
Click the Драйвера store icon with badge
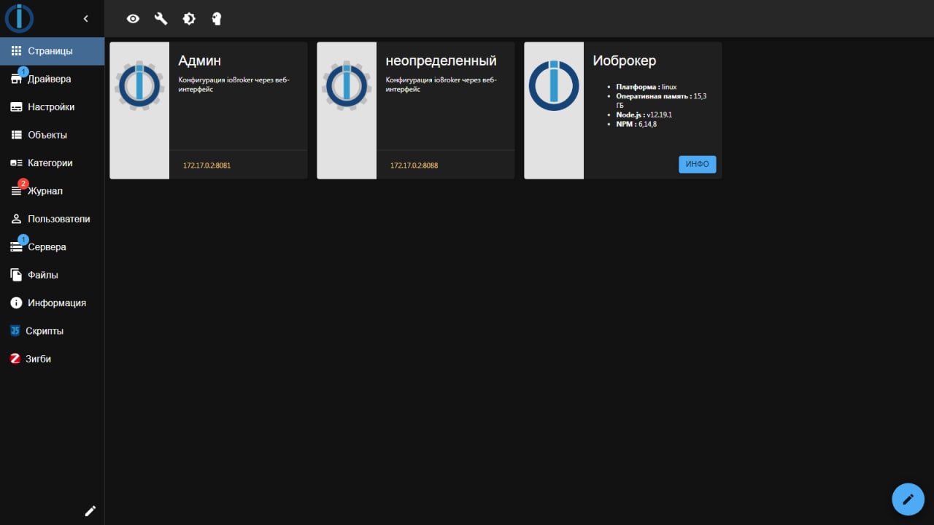point(16,79)
